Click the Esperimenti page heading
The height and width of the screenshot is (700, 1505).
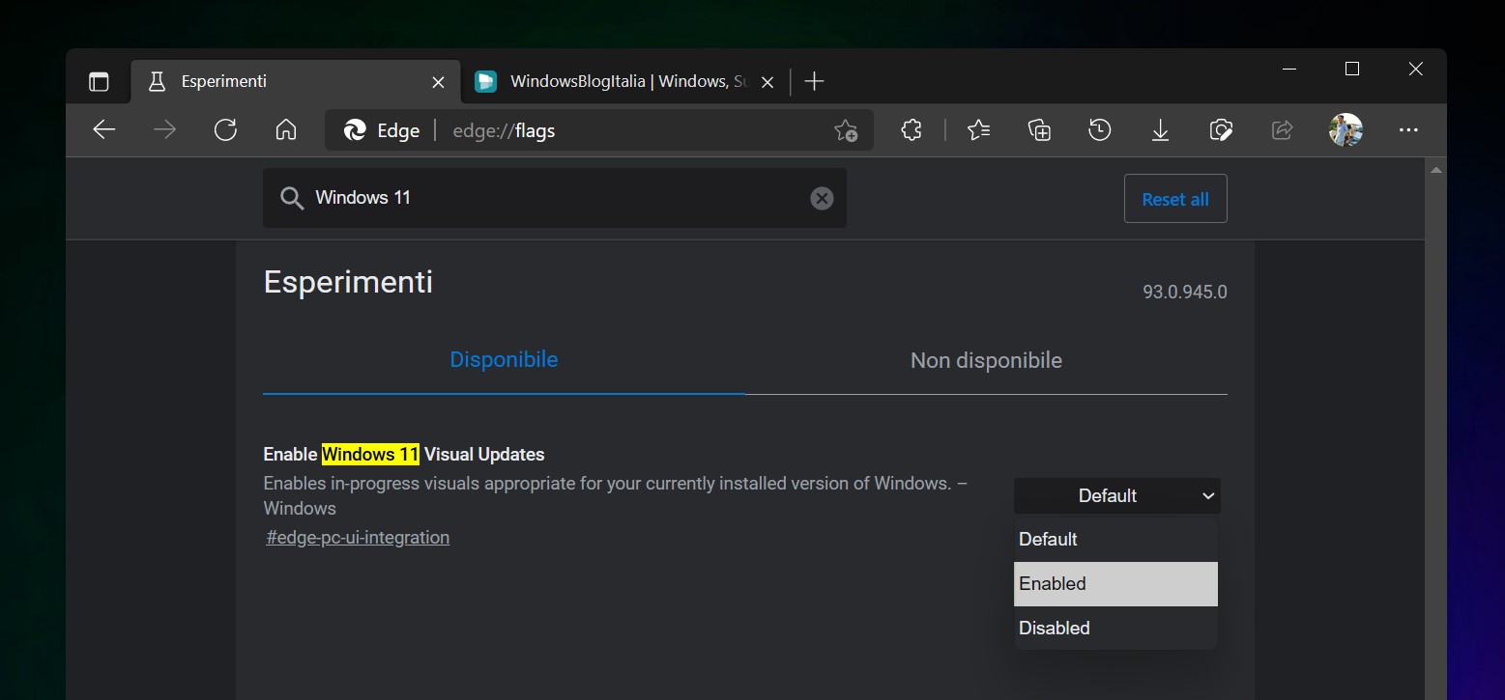tap(348, 282)
